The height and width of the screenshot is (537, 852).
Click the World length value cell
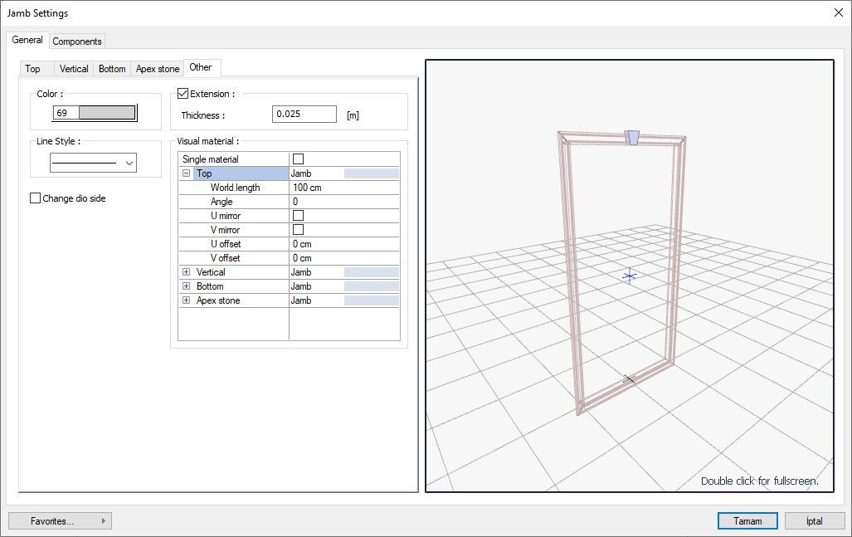tap(343, 188)
